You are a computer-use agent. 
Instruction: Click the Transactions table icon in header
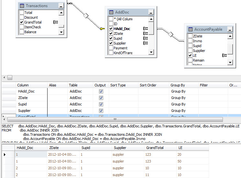point(22,6)
